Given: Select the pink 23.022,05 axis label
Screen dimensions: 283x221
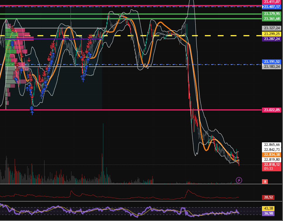Looking at the screenshot, I should [272, 110].
